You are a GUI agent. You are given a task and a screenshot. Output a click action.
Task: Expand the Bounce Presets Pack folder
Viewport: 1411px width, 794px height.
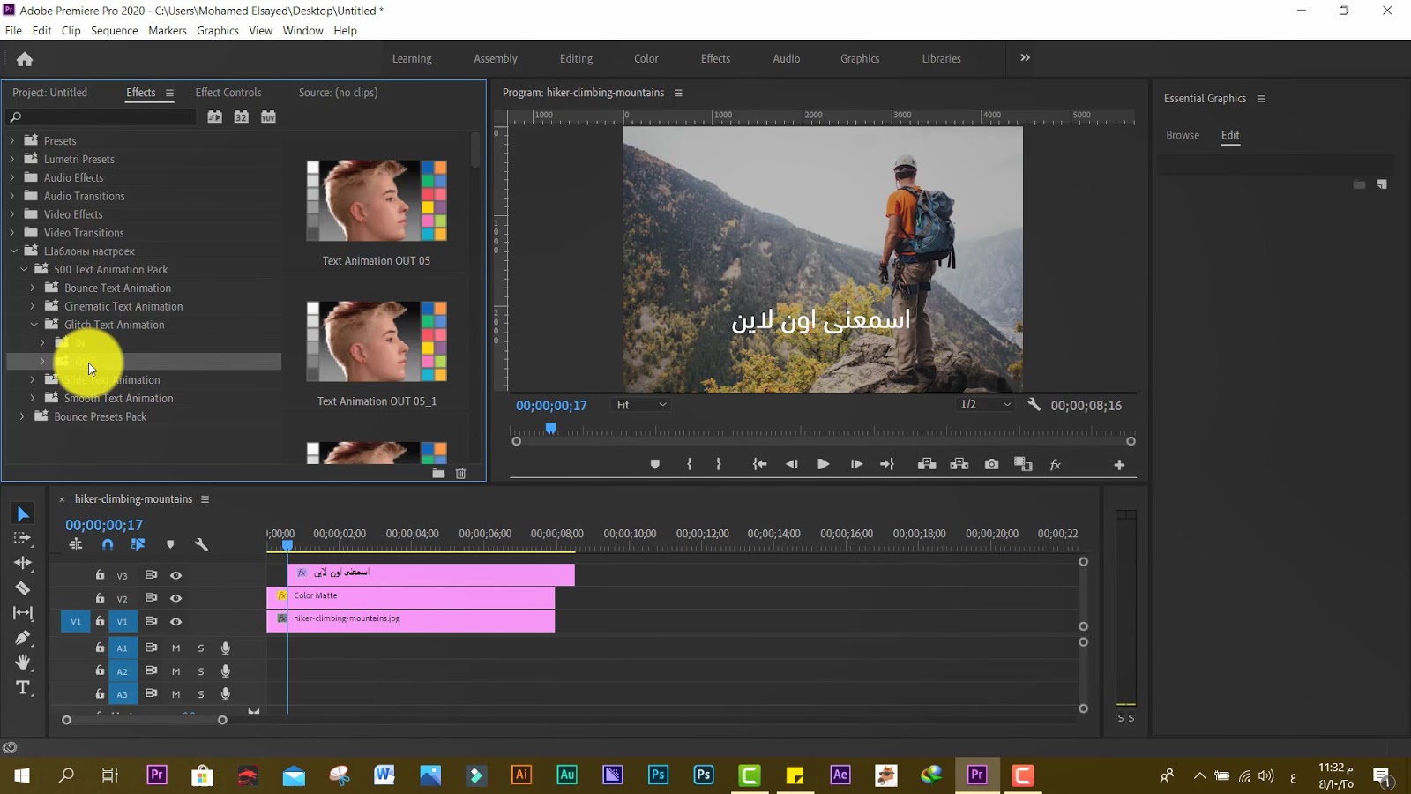coord(22,416)
